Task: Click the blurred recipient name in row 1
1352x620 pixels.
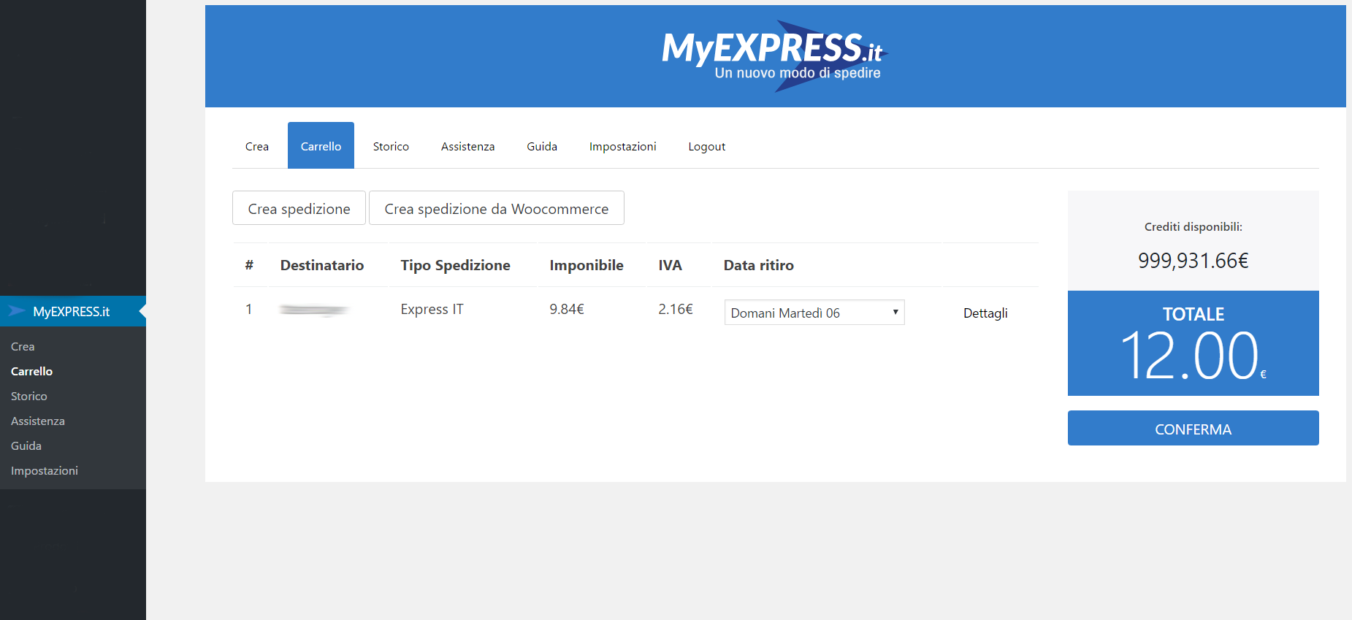Action: tap(314, 310)
